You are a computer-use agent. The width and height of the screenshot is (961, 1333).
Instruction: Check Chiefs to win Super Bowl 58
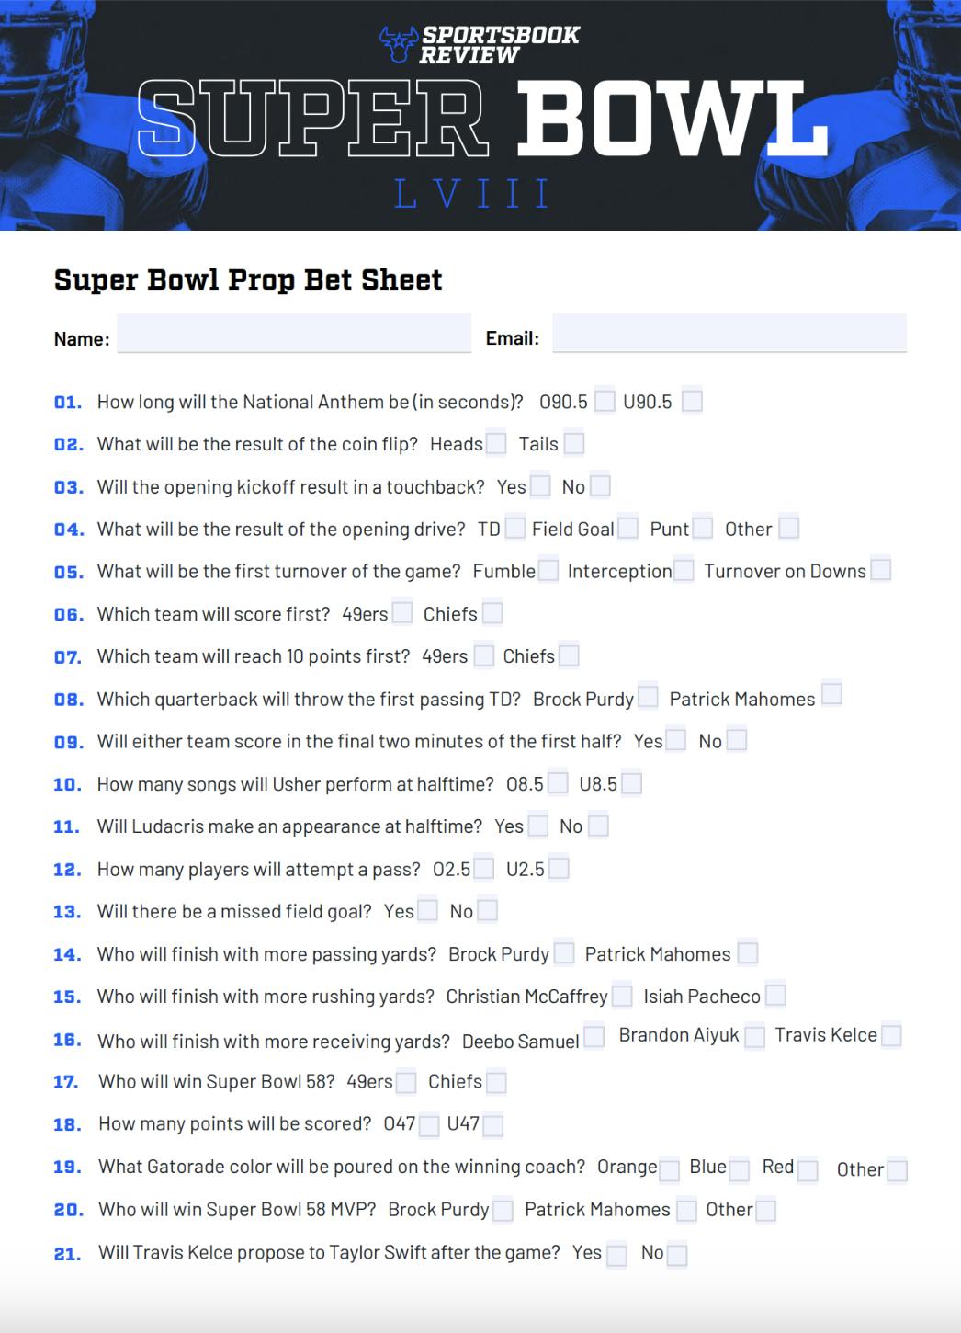(496, 1082)
